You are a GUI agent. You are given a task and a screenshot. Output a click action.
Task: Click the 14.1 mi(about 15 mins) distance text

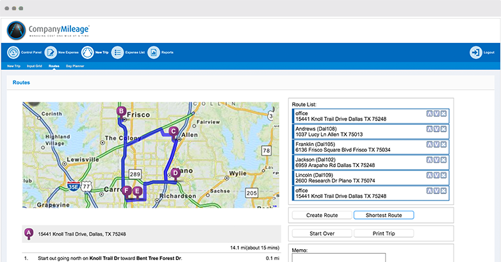point(254,248)
